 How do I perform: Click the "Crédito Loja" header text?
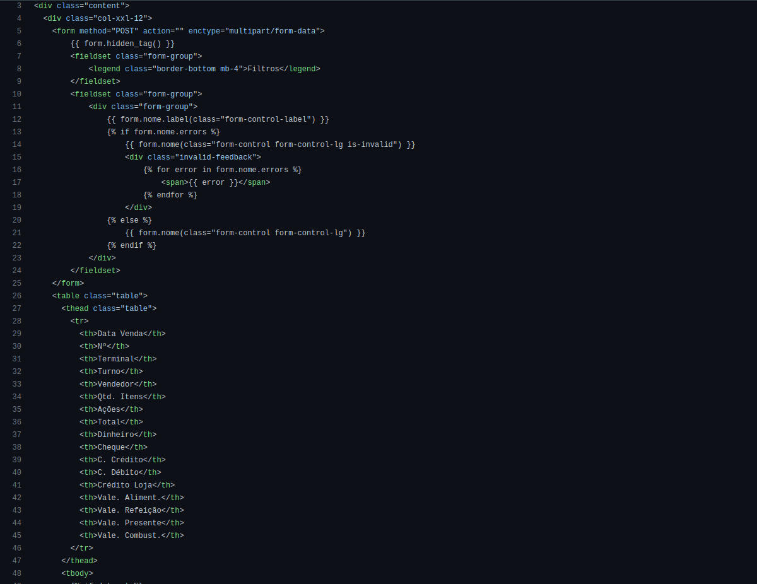[x=125, y=485]
